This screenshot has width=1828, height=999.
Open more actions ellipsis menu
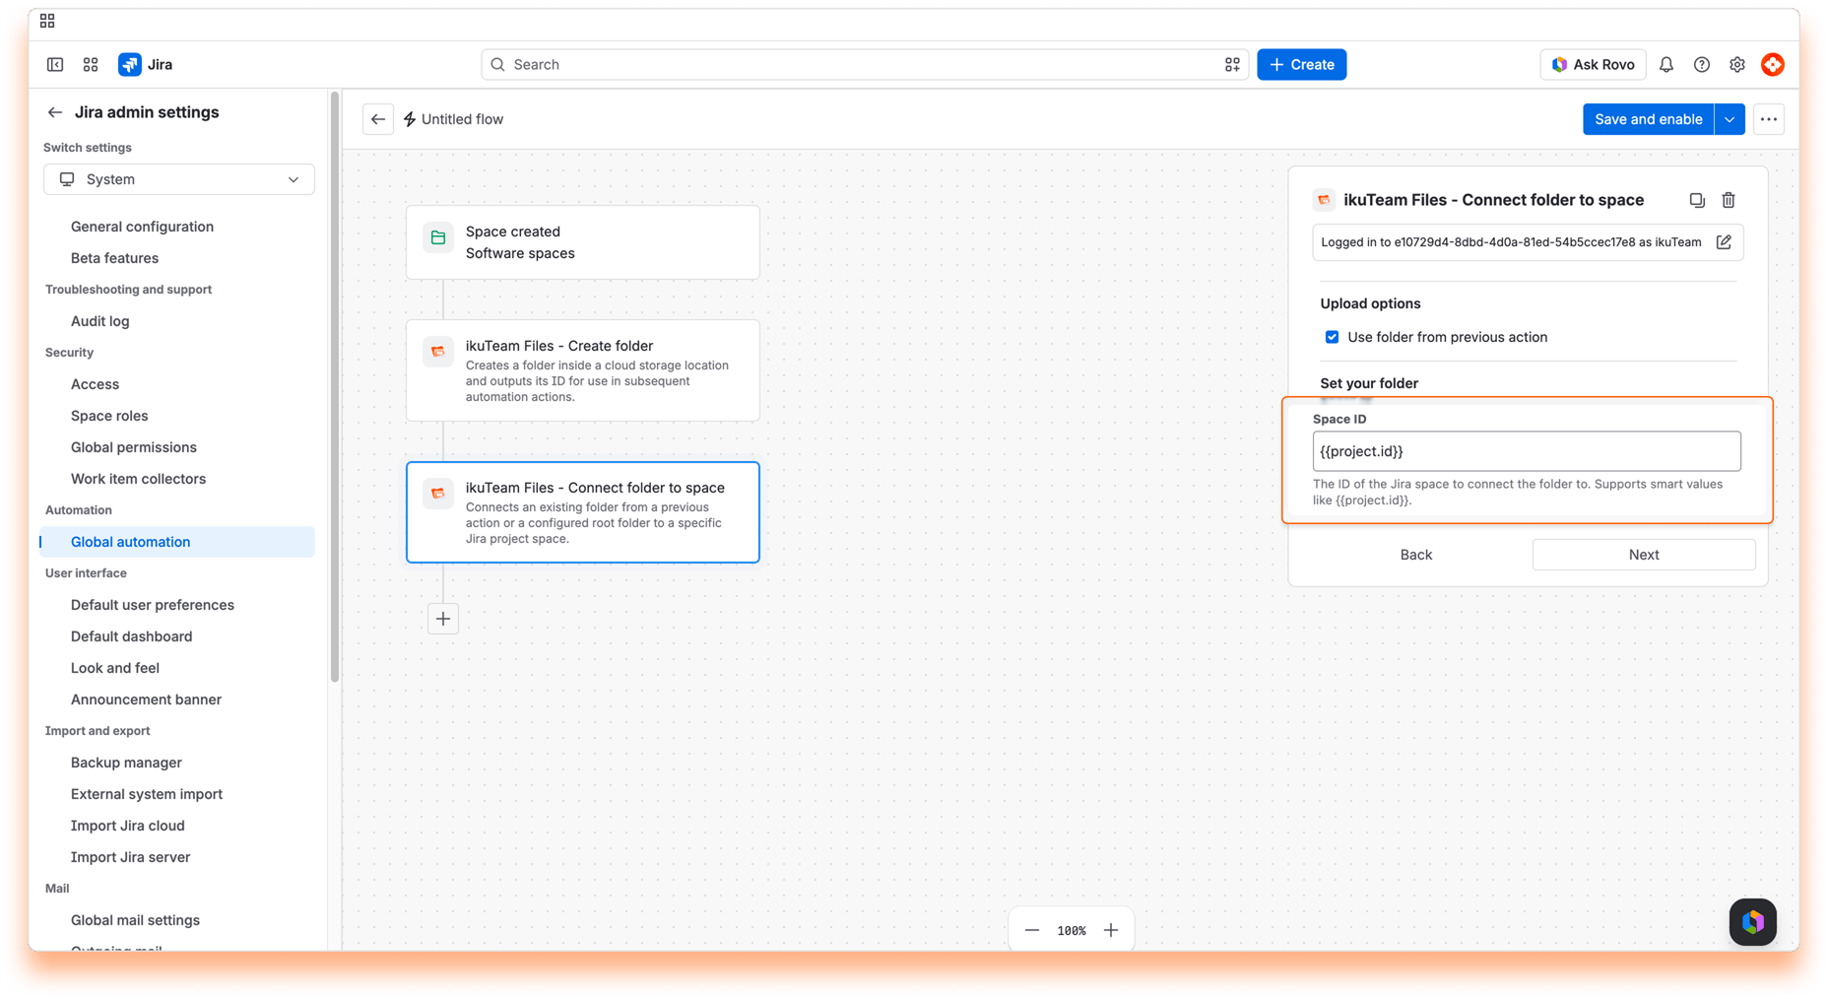click(1769, 119)
